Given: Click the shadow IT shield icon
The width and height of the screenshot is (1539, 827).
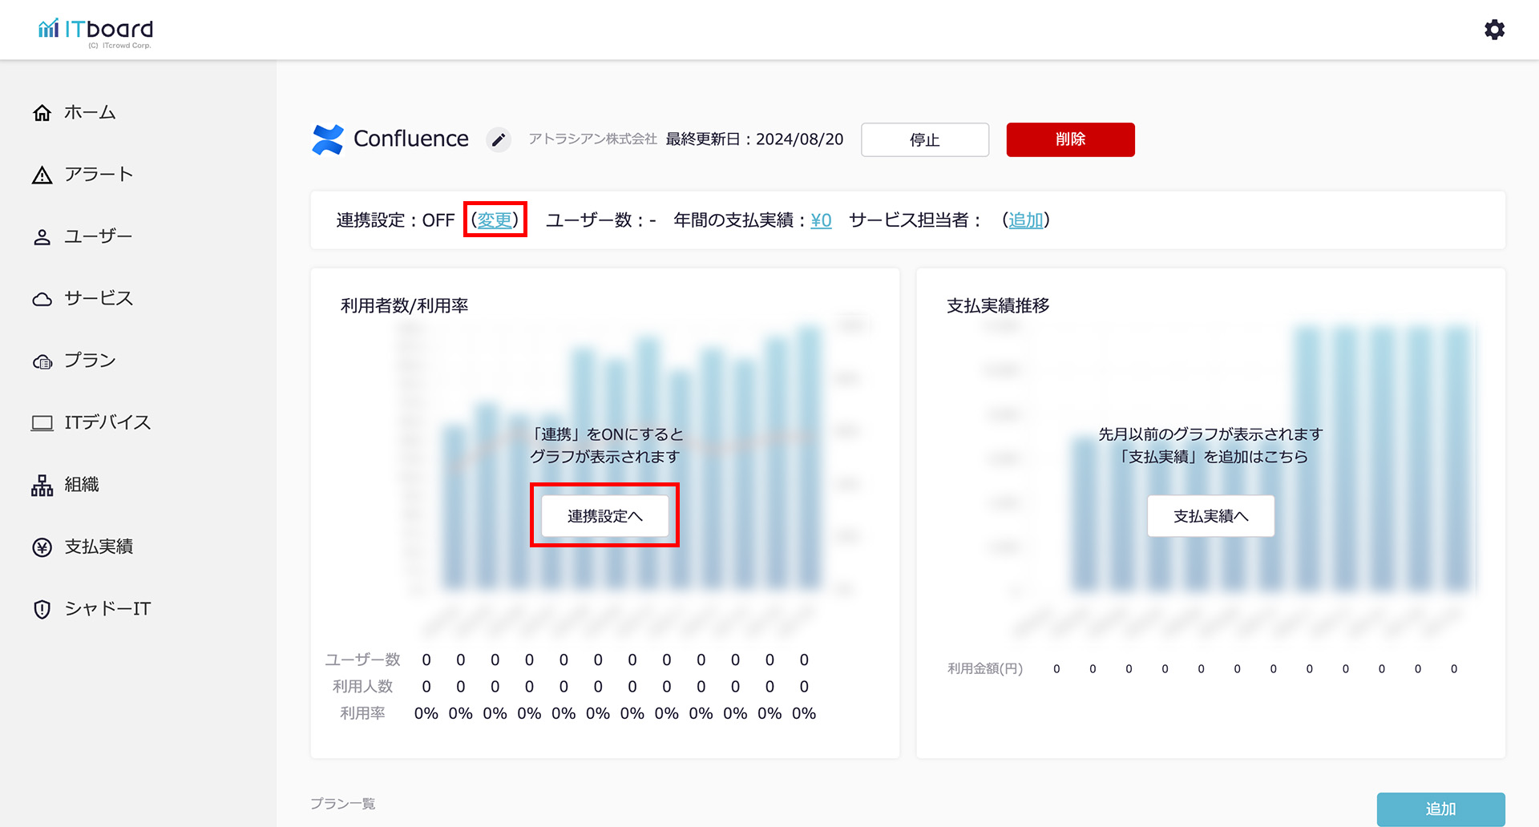Looking at the screenshot, I should [42, 610].
